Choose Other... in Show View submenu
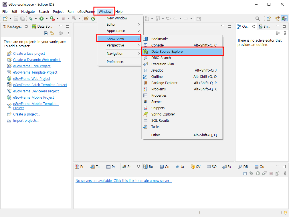 182,135
